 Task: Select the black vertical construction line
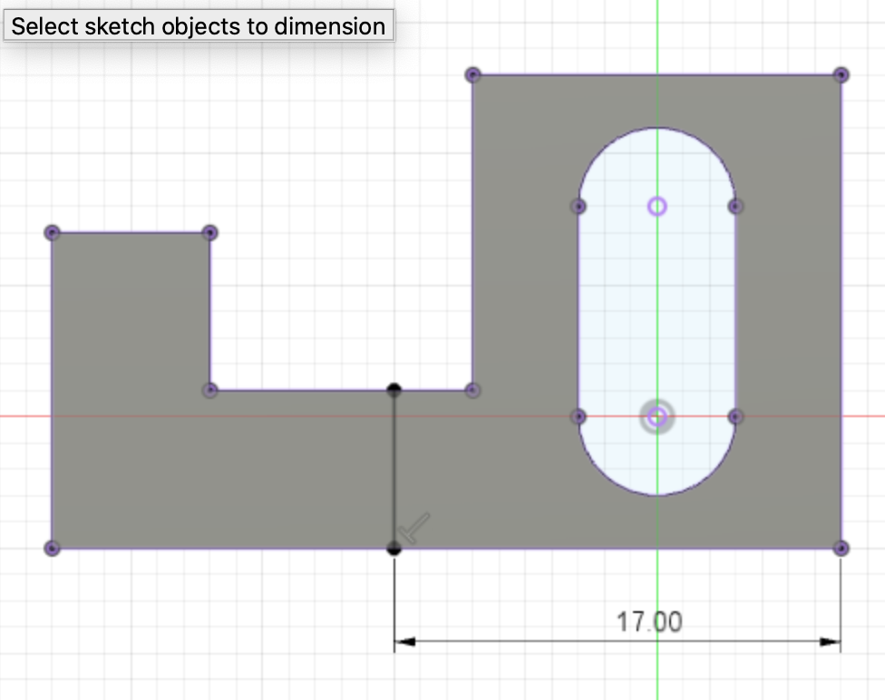pyautogui.click(x=394, y=469)
